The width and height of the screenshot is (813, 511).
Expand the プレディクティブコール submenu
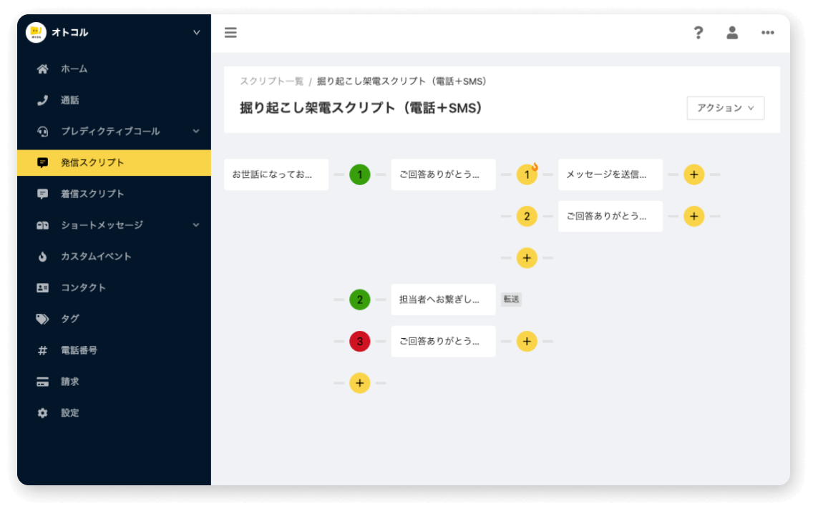pyautogui.click(x=196, y=132)
